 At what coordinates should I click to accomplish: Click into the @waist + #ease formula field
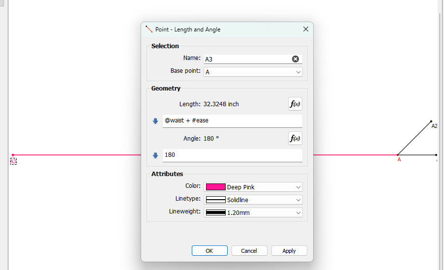[x=231, y=121]
